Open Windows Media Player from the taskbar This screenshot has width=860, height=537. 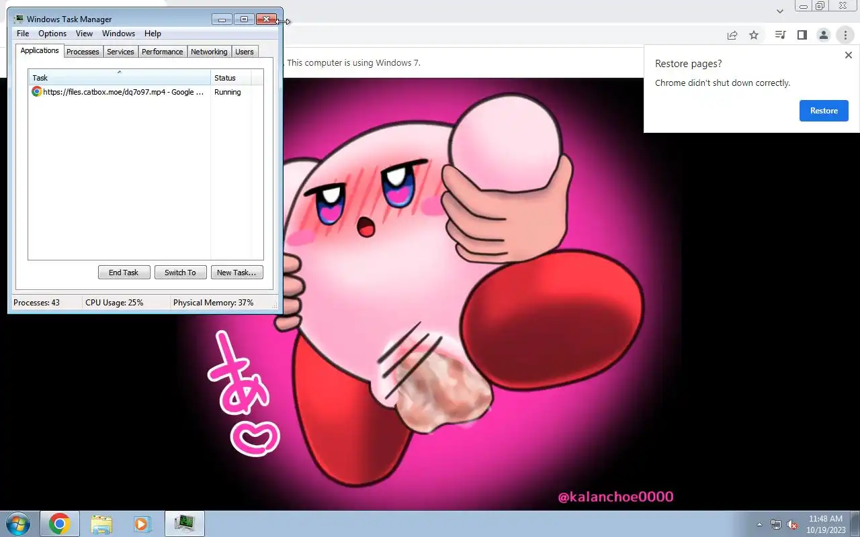coord(142,524)
